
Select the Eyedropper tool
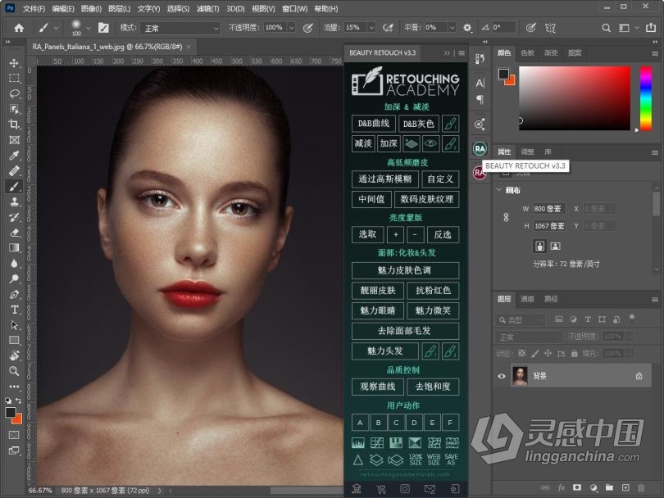[x=14, y=156]
